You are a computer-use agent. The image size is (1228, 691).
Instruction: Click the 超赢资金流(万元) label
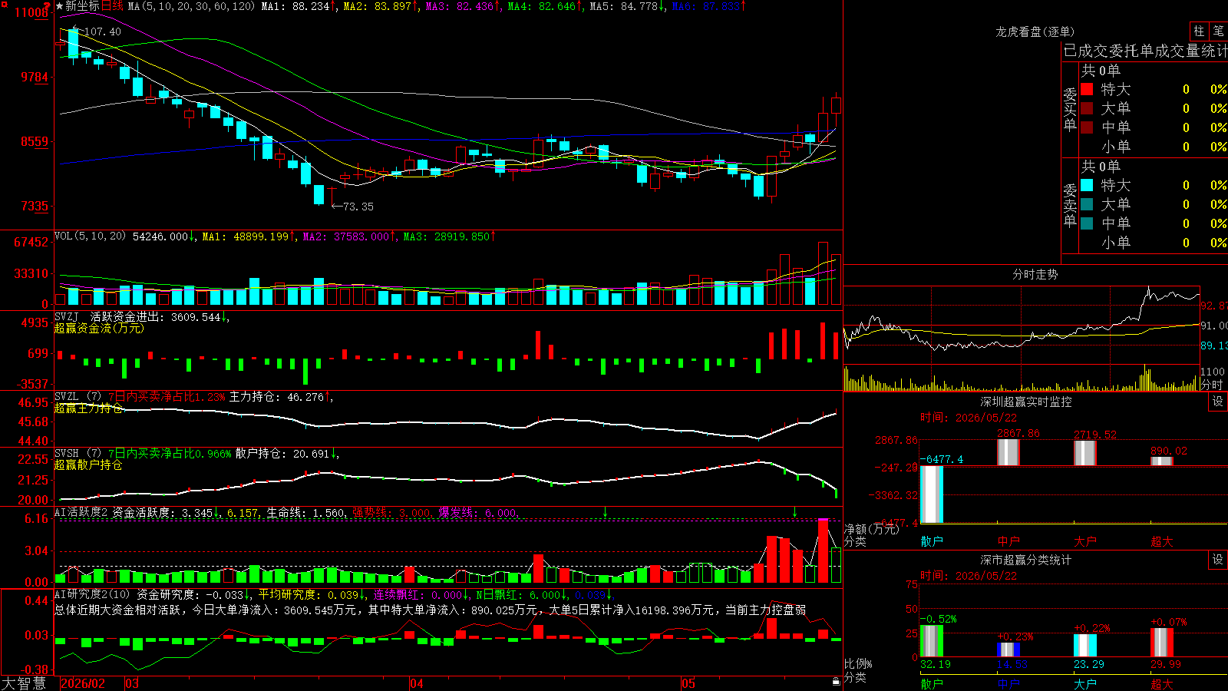99,328
